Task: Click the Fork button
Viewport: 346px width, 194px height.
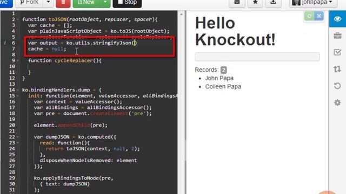Action: click(x=29, y=3)
